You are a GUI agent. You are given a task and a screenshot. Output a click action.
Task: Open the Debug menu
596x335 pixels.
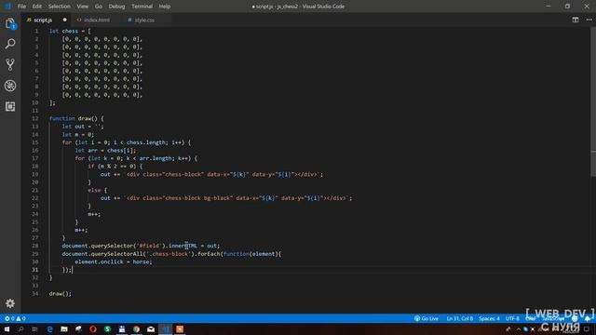(x=116, y=7)
